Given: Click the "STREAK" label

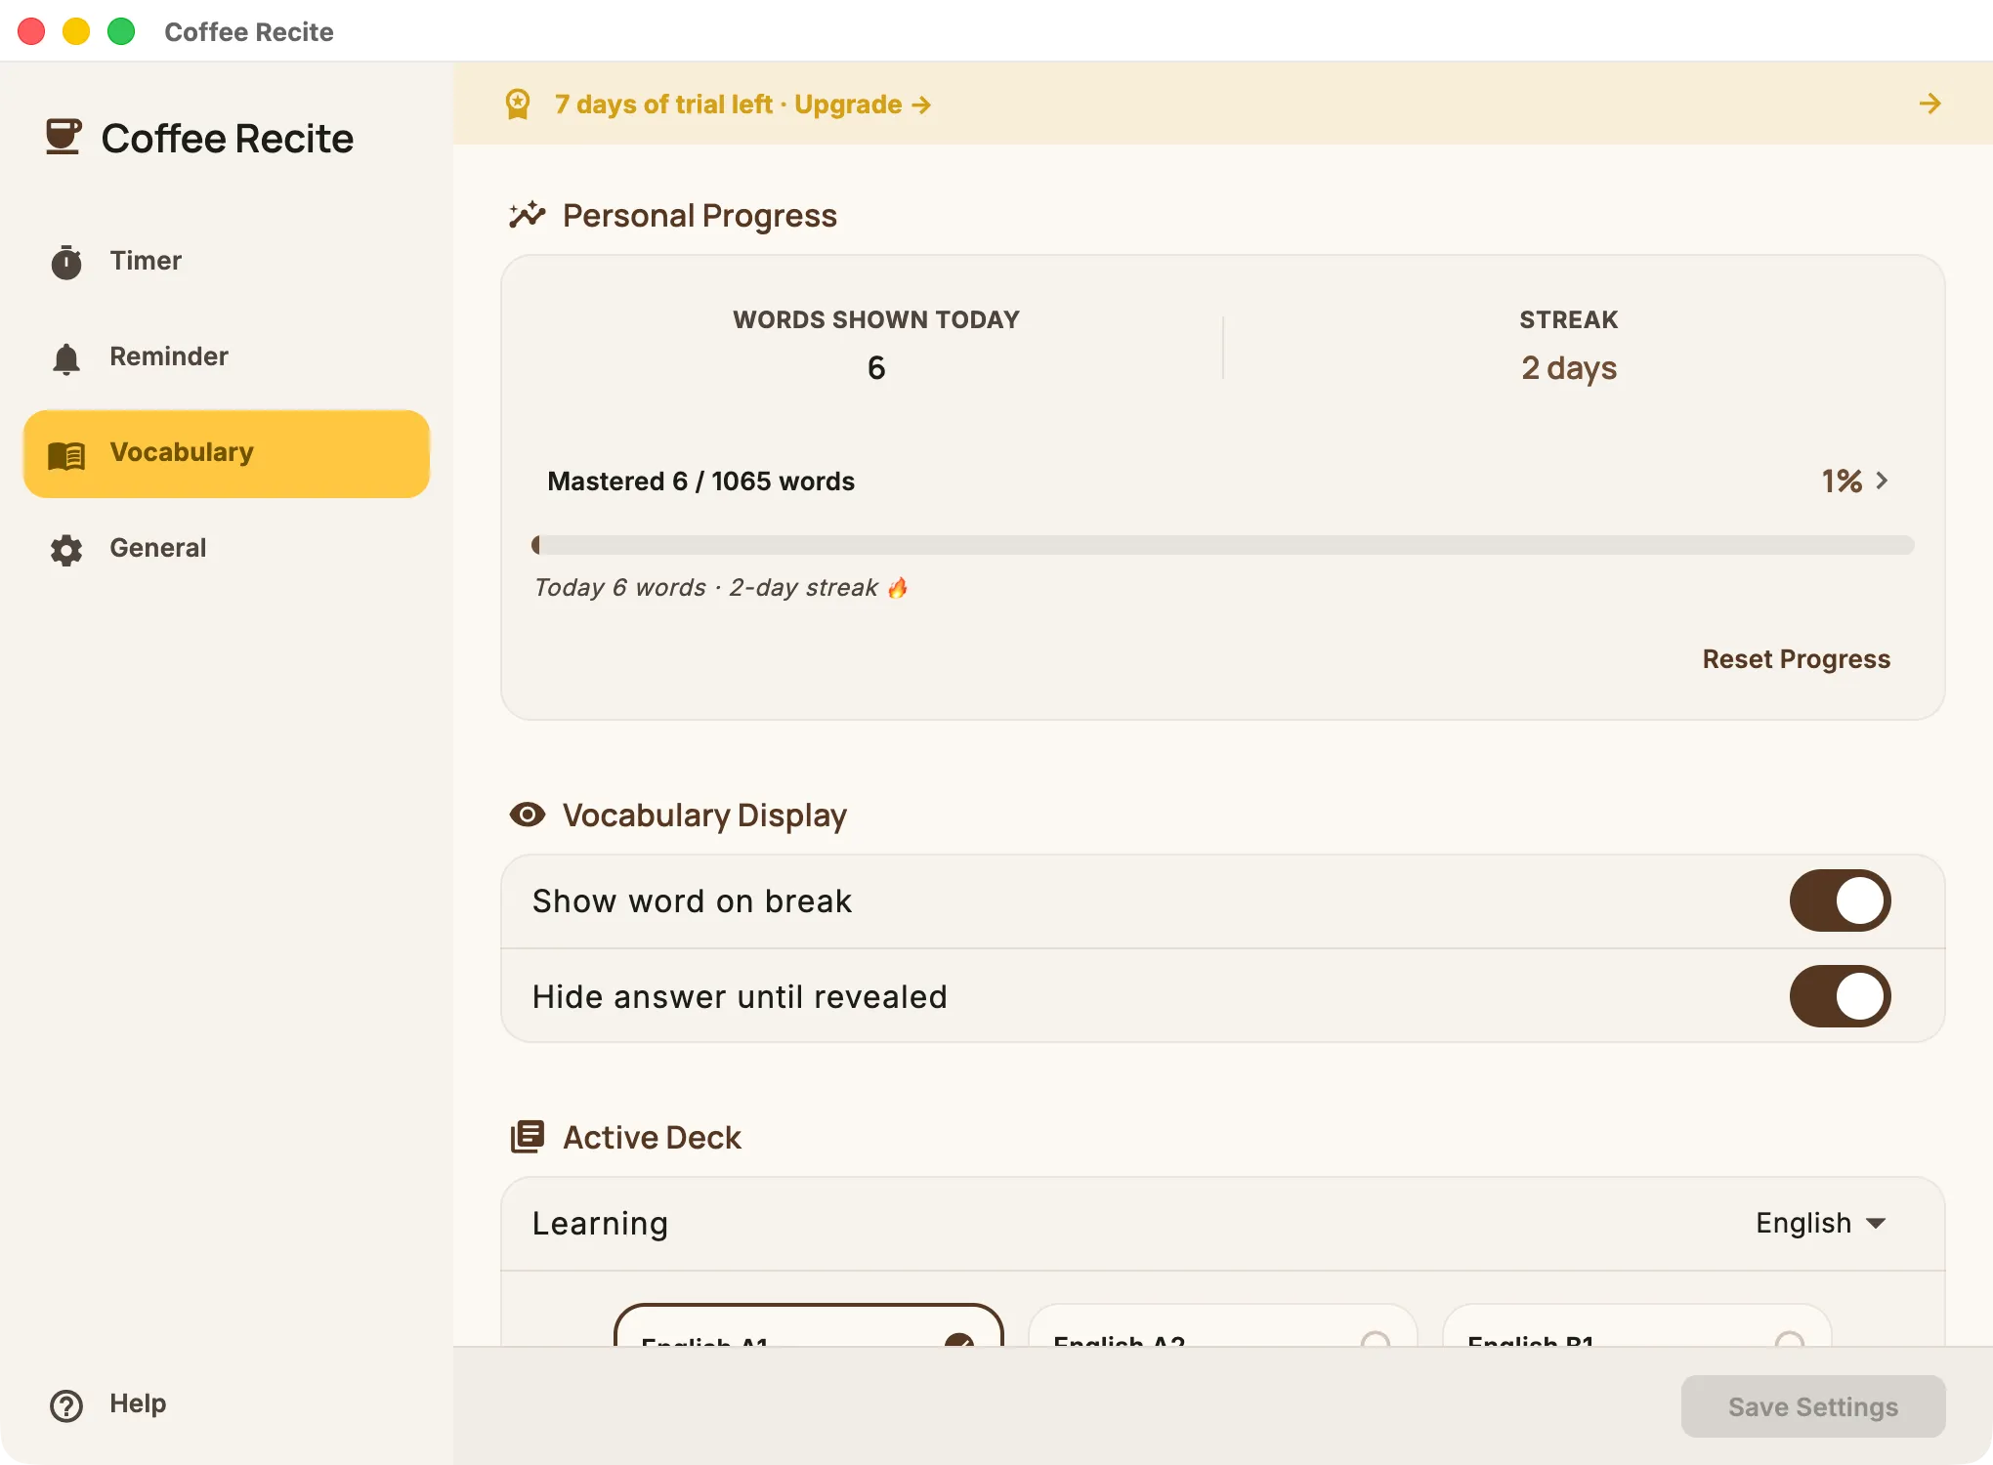Looking at the screenshot, I should pyautogui.click(x=1569, y=319).
